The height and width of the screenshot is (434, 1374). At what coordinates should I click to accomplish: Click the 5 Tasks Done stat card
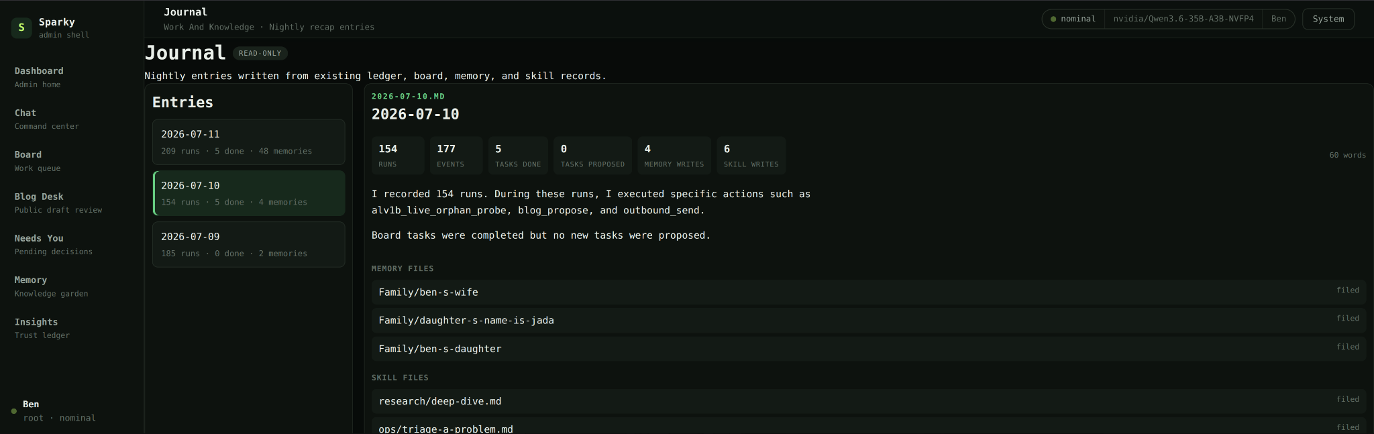click(x=518, y=156)
